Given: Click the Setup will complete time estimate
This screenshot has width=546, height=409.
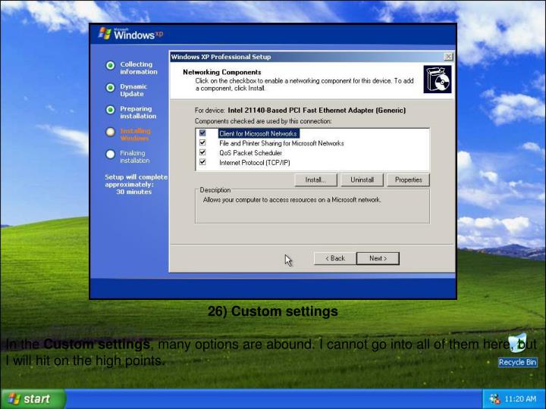Looking at the screenshot, I should [x=136, y=184].
